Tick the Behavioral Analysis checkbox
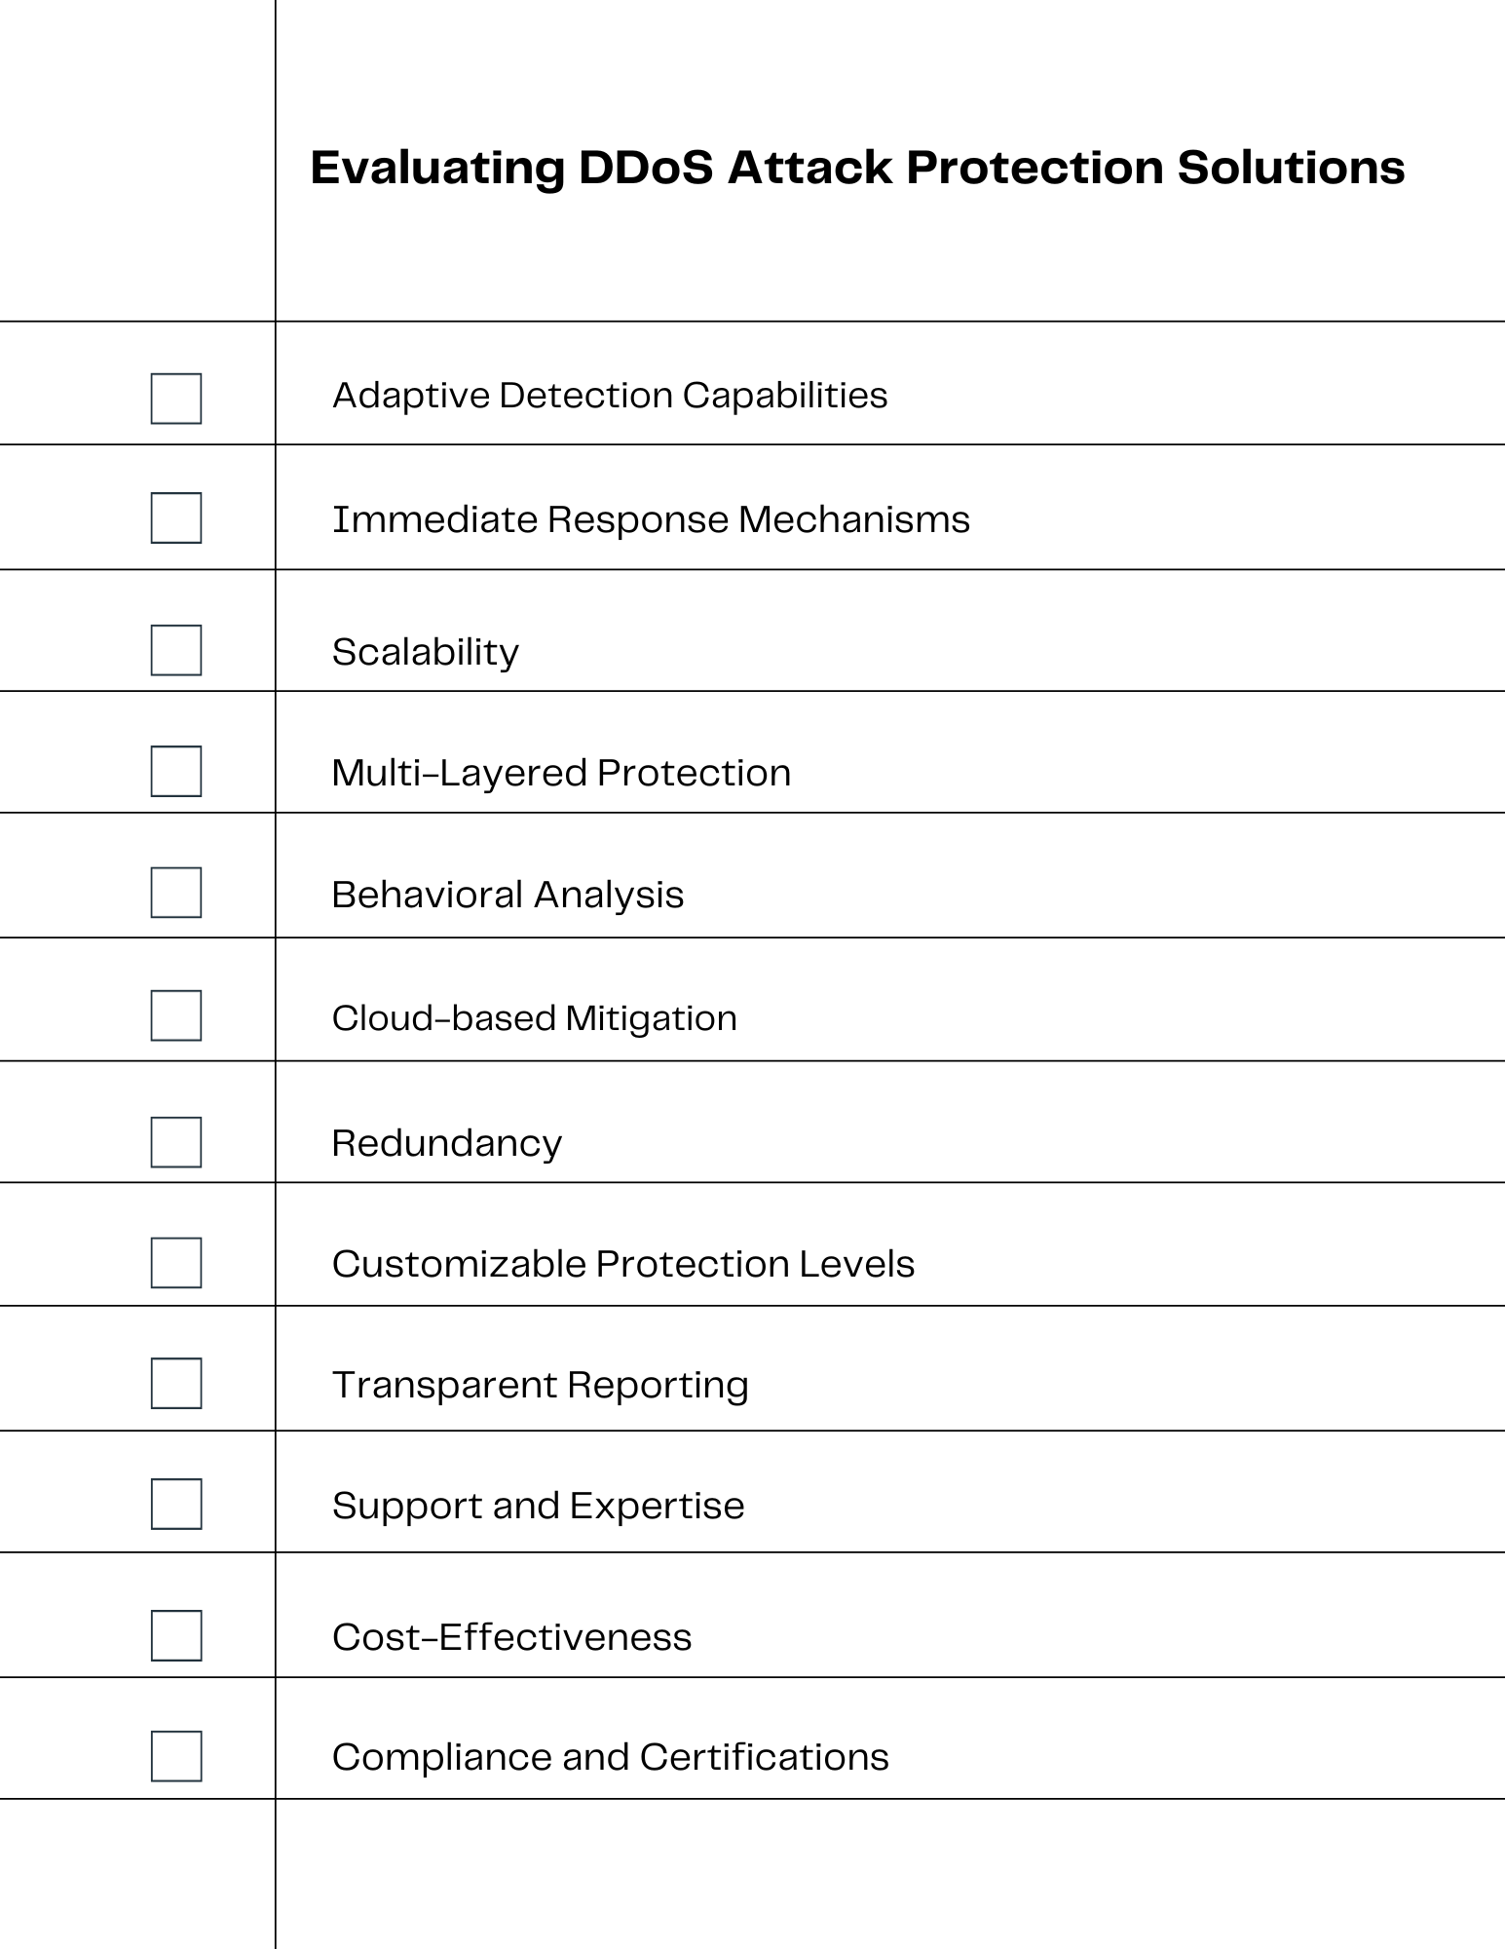 (176, 893)
